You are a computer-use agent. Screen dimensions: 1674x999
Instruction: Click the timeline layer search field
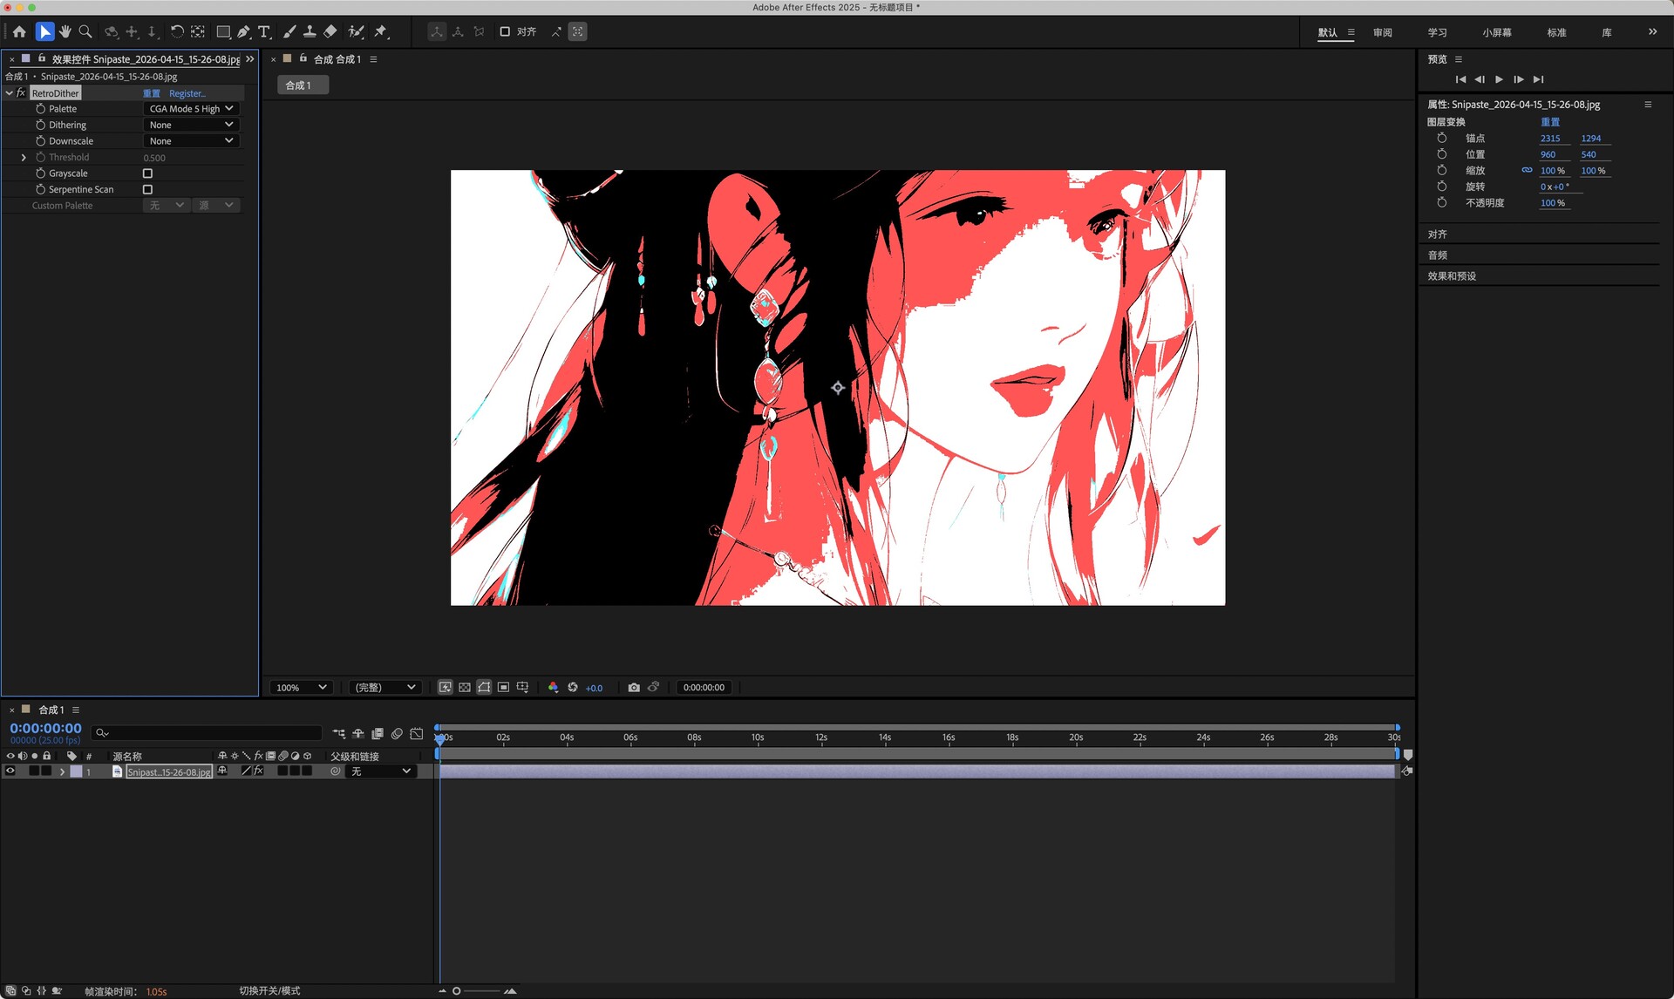tap(208, 733)
